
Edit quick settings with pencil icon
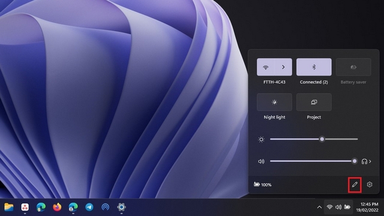point(355,184)
